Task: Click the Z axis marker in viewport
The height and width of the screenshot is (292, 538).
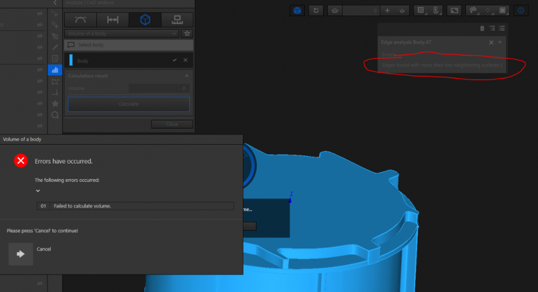Action: tap(291, 197)
